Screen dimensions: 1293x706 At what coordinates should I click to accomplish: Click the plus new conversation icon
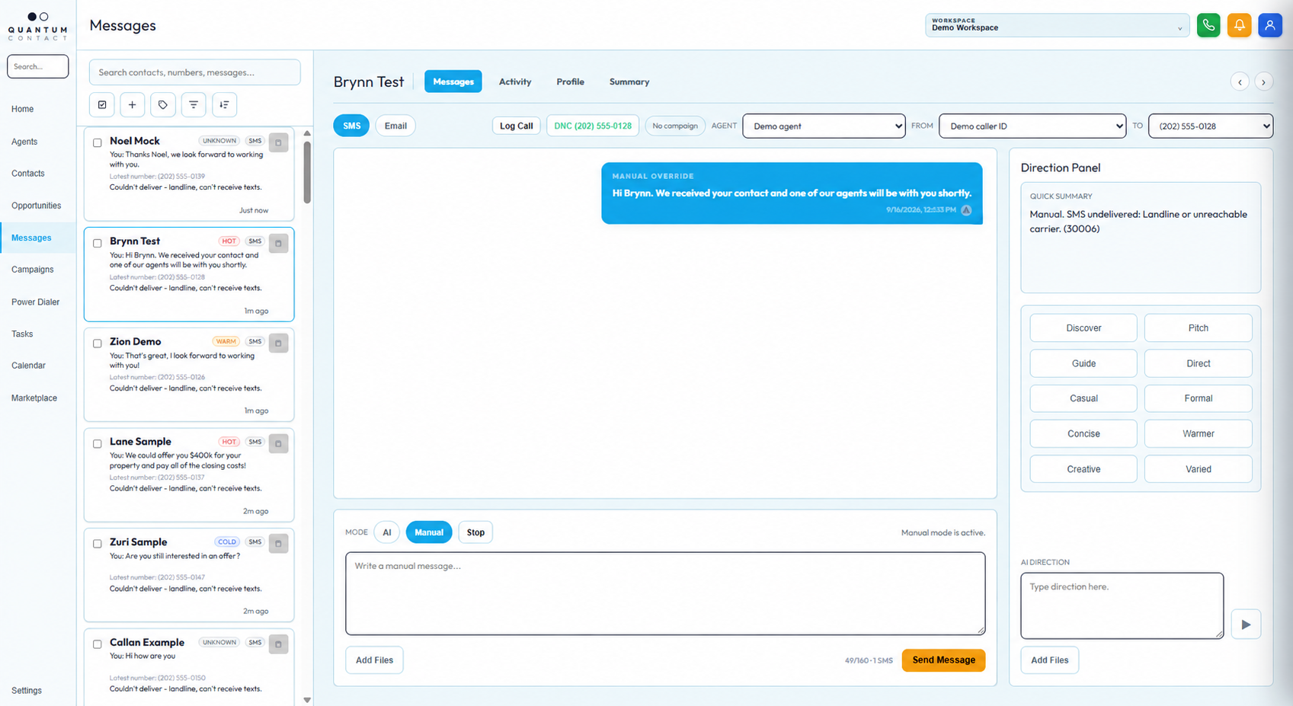pyautogui.click(x=133, y=104)
